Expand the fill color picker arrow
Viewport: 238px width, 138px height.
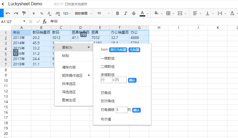[162, 14]
